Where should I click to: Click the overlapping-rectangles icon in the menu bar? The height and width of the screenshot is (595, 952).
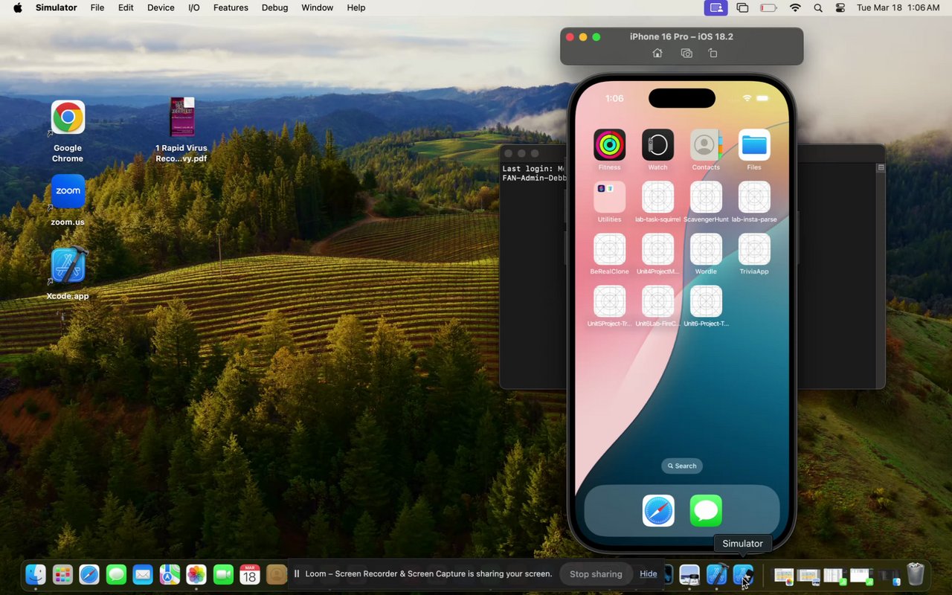[x=742, y=7]
